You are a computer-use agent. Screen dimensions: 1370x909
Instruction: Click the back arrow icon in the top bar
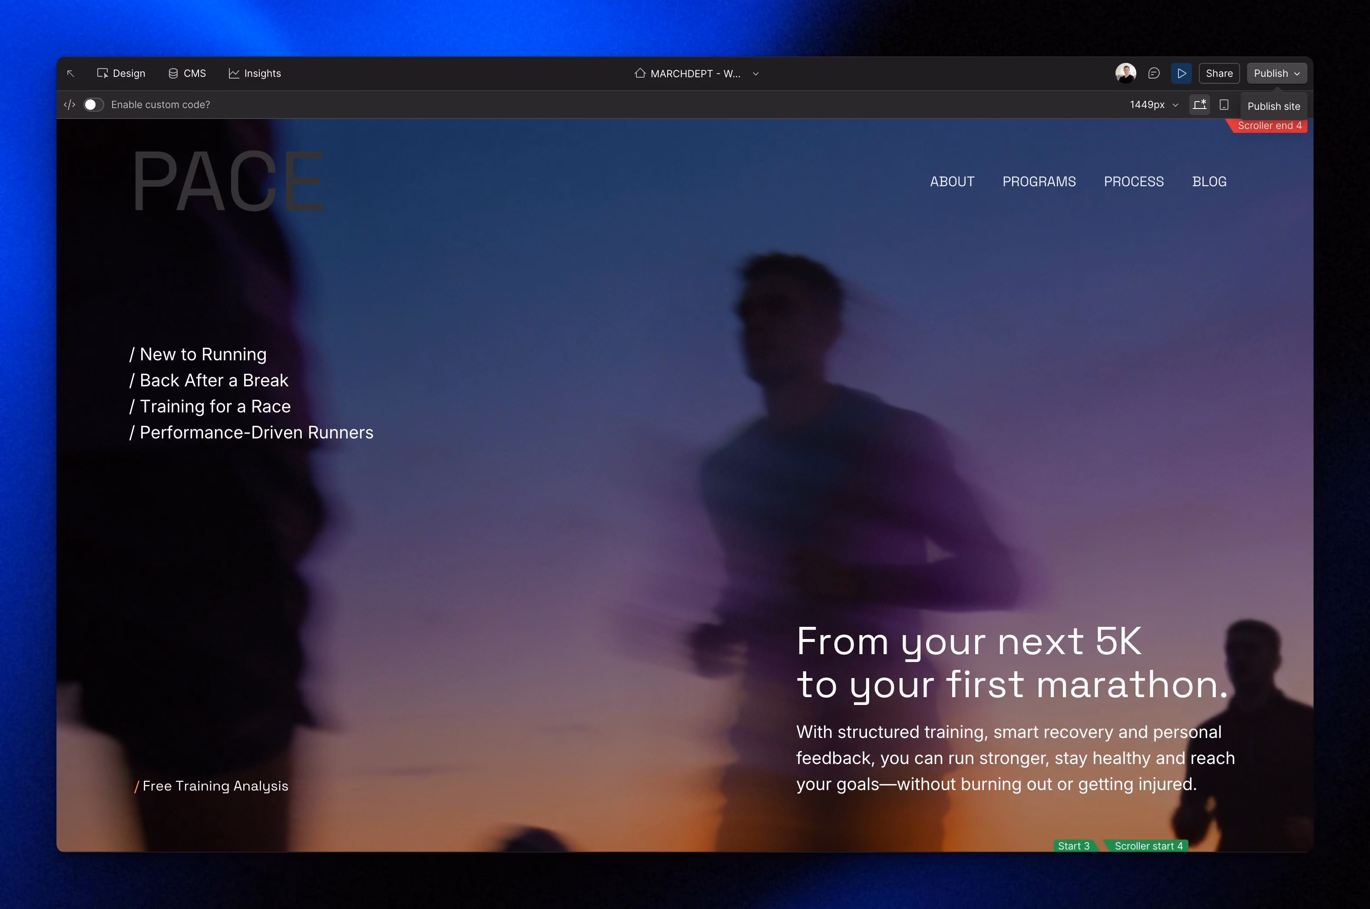click(x=70, y=73)
